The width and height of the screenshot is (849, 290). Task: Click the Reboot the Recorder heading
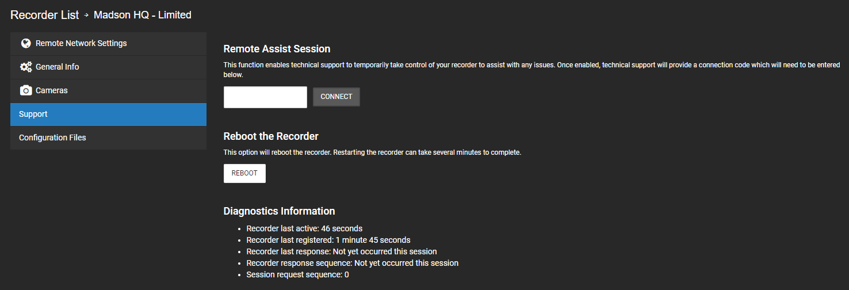point(271,136)
